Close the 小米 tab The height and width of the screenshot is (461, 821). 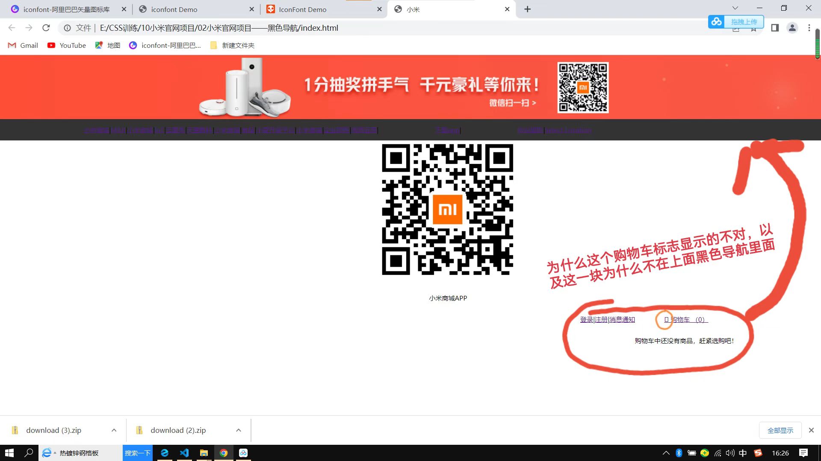(507, 9)
